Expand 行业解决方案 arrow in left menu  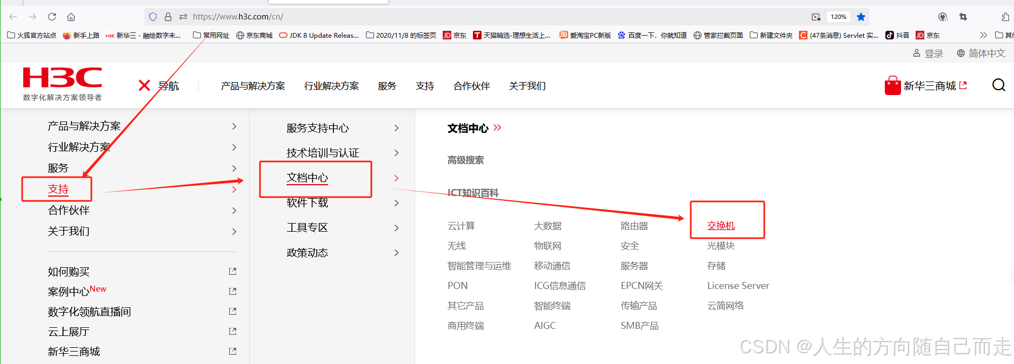[x=234, y=147]
